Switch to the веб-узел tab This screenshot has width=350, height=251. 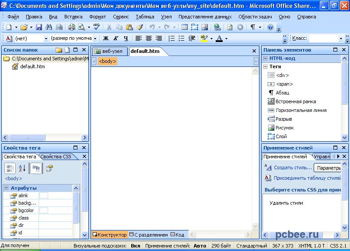(x=110, y=51)
